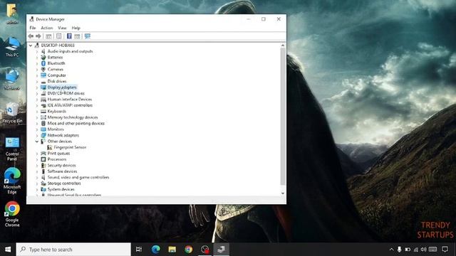Select Microsoft Edge desktop shortcut
The height and width of the screenshot is (256, 456).
[x=12, y=181]
